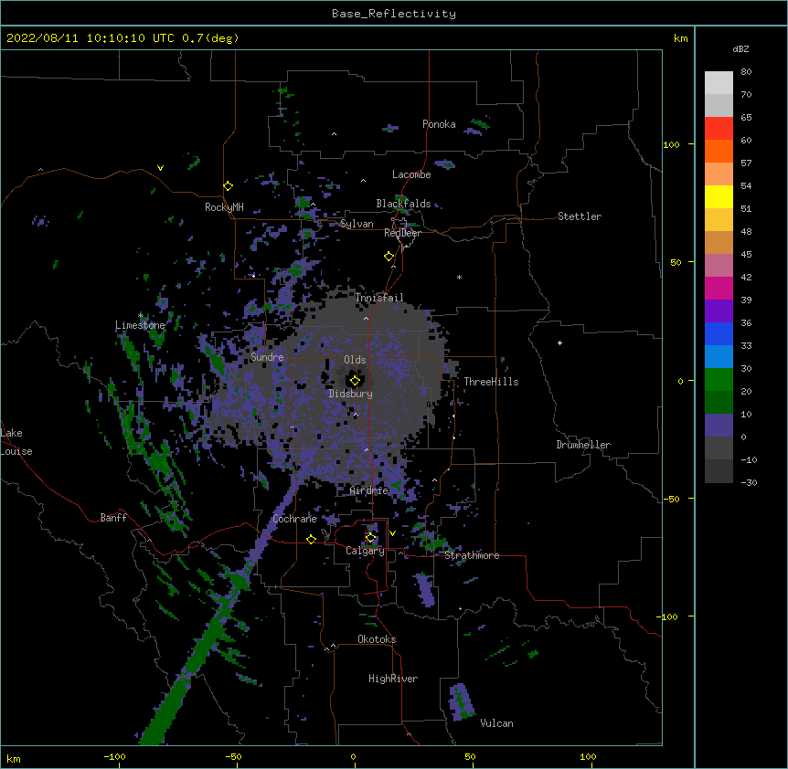Click the yellow diamond marker below Cochrane
This screenshot has height=769, width=788.
(x=311, y=539)
